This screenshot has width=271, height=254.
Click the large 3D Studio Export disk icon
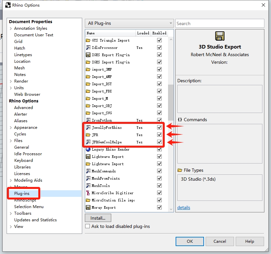220,36
